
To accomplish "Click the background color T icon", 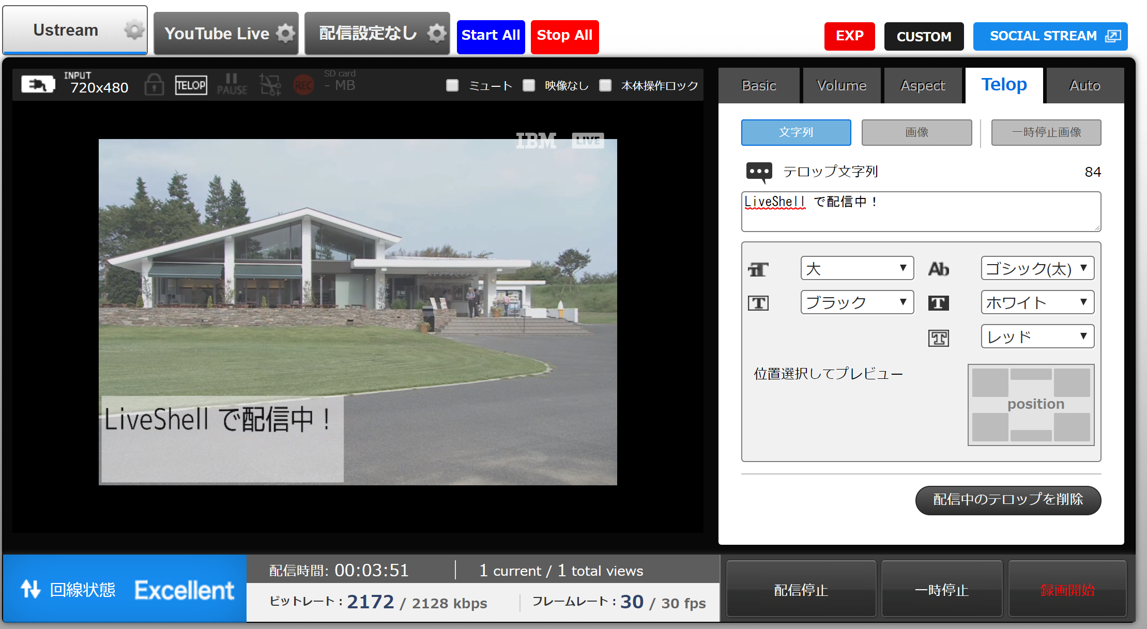I will coord(938,303).
